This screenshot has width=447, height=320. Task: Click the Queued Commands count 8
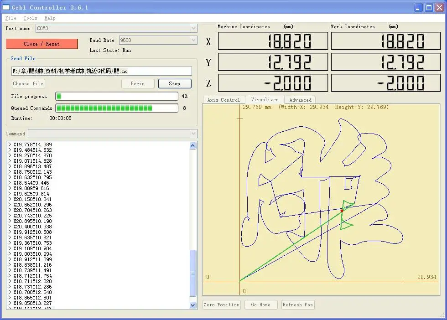click(184, 108)
